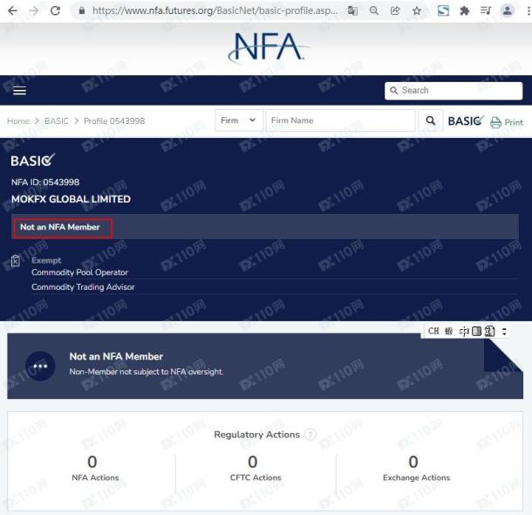
Task: Click the browser back arrow
Action: [12, 10]
